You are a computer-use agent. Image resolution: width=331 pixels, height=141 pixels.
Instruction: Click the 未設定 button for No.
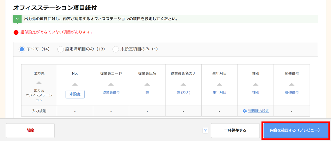tap(75, 94)
